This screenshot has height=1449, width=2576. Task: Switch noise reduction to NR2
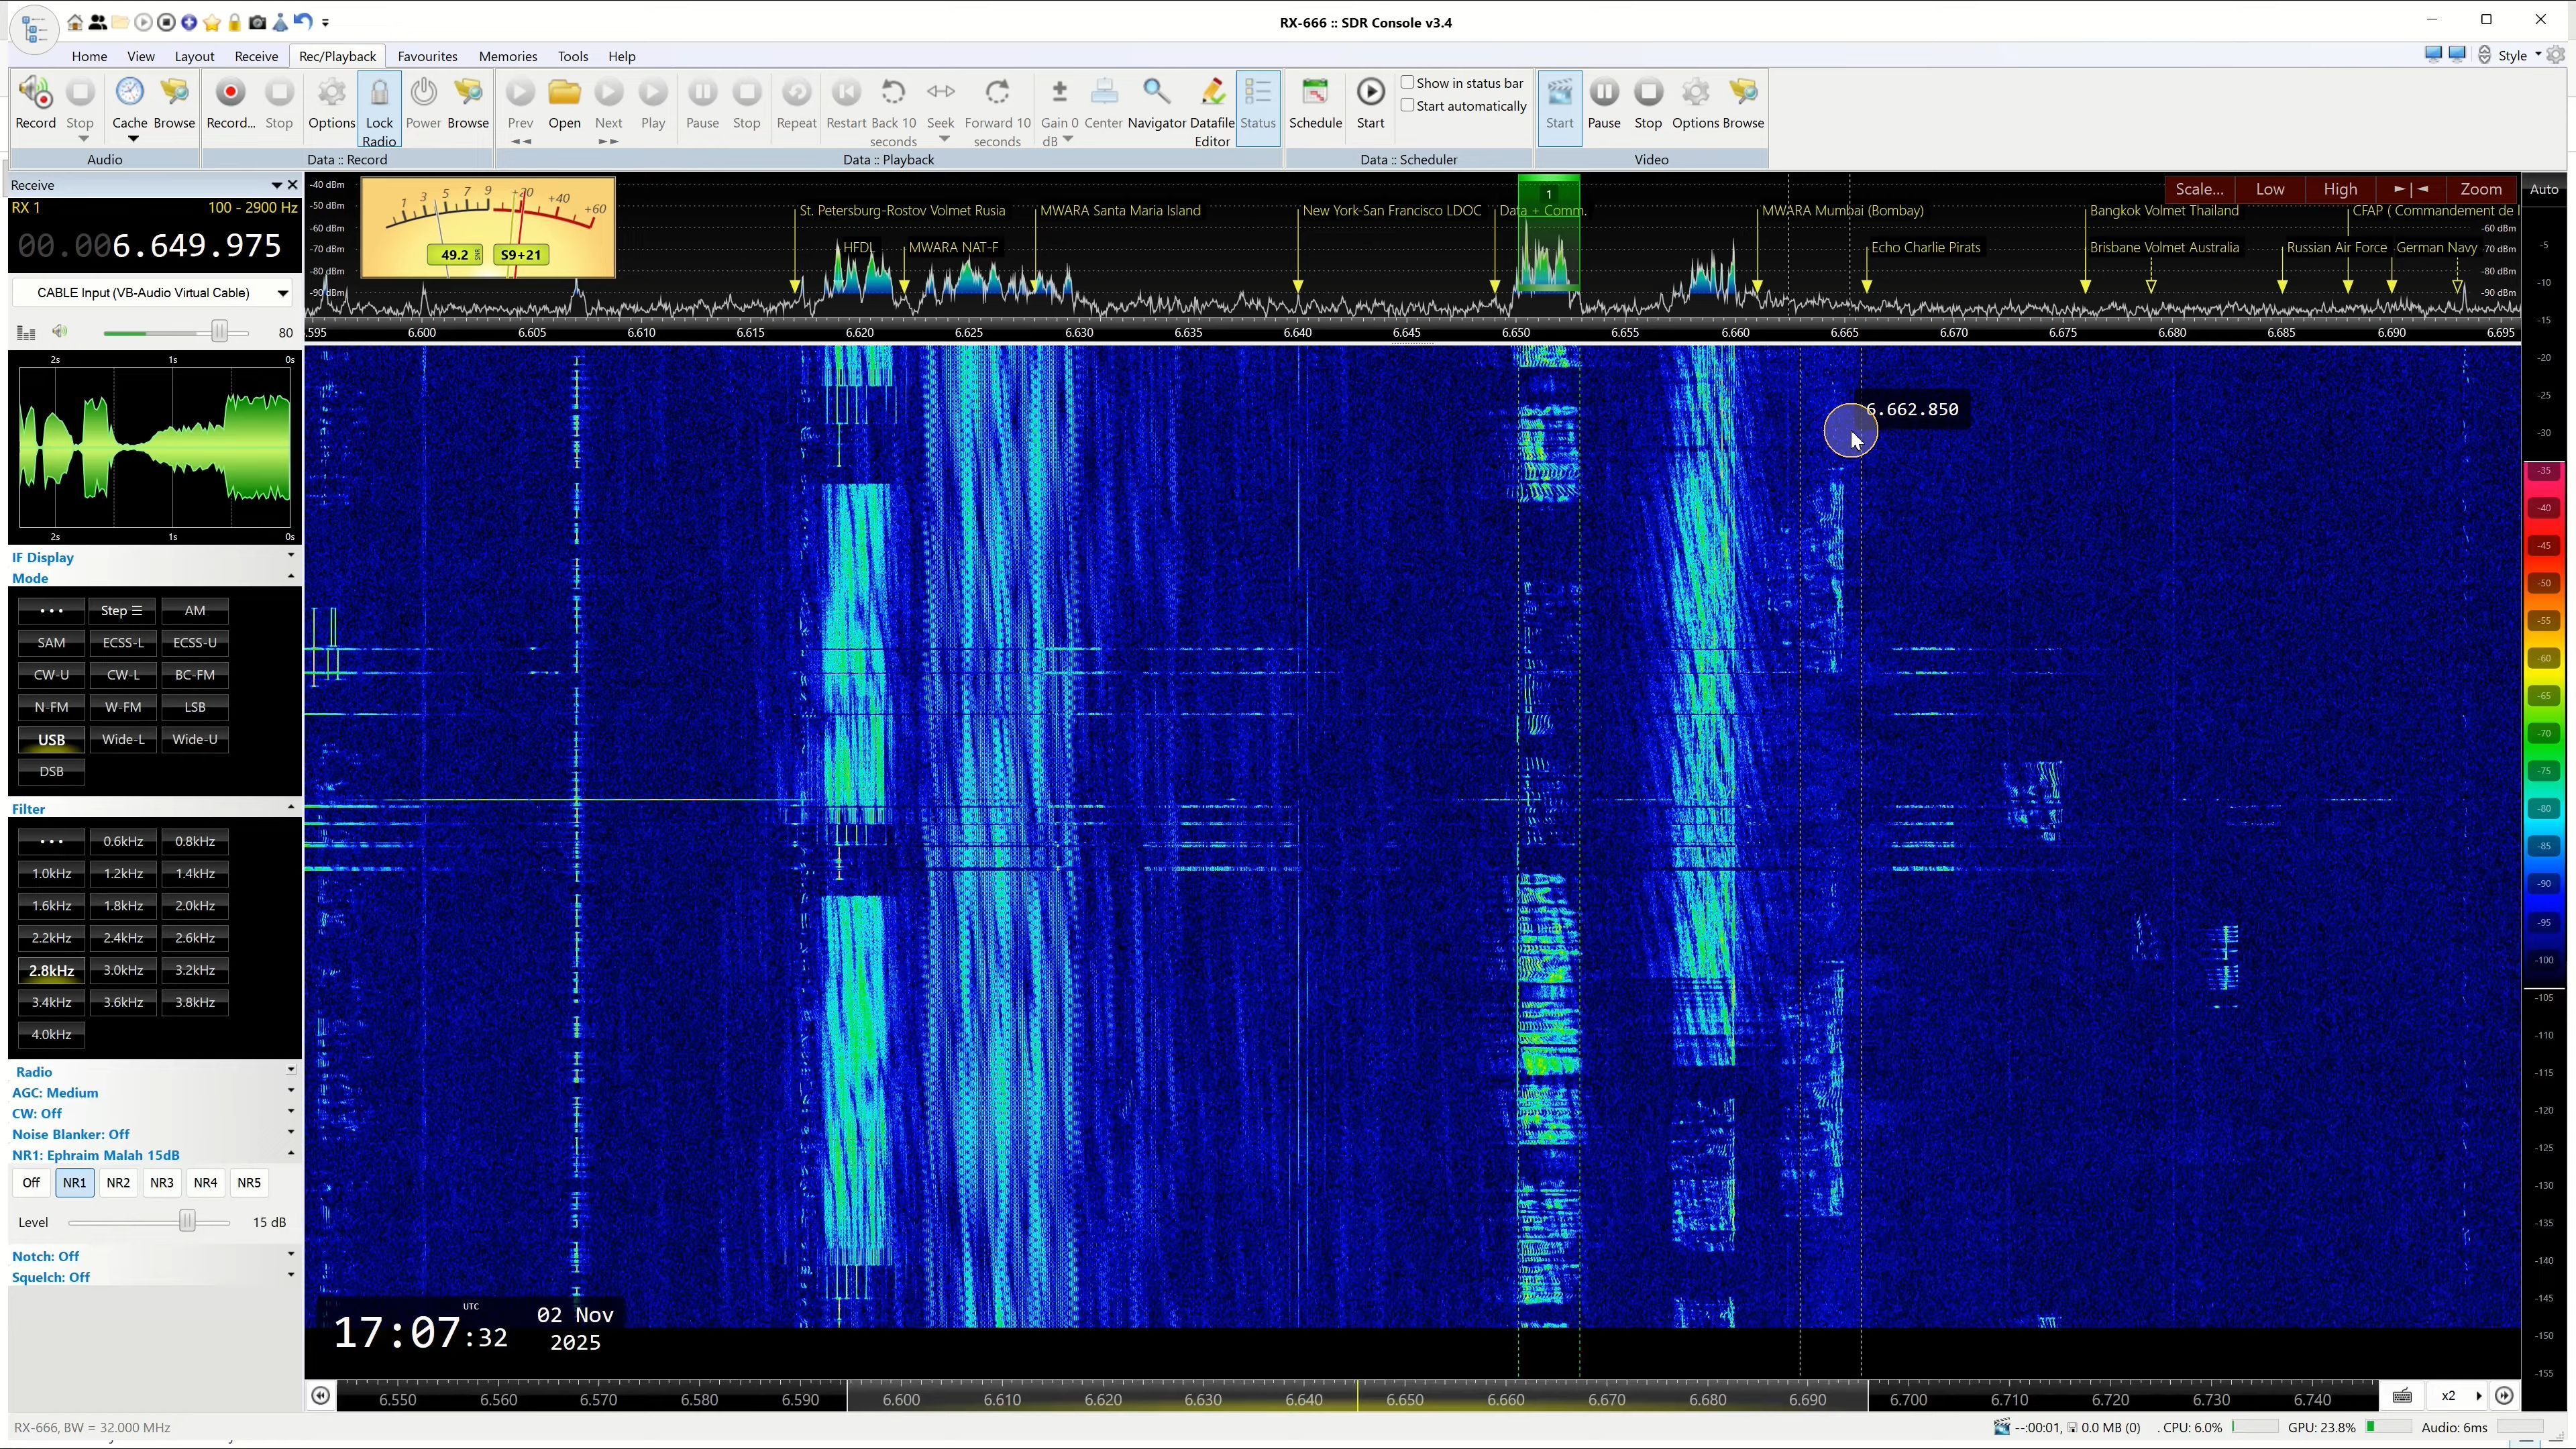pos(118,1182)
